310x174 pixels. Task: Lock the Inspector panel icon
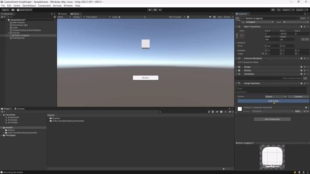click(x=305, y=14)
